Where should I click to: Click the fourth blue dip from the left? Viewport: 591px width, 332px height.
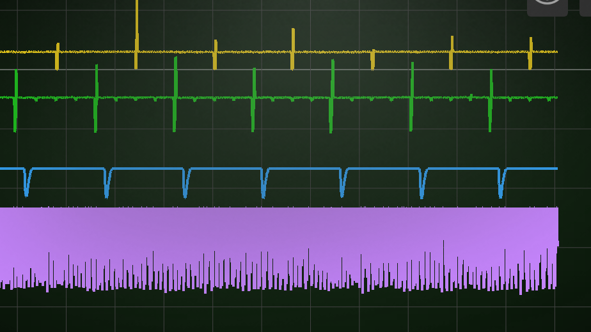pyautogui.click(x=264, y=184)
